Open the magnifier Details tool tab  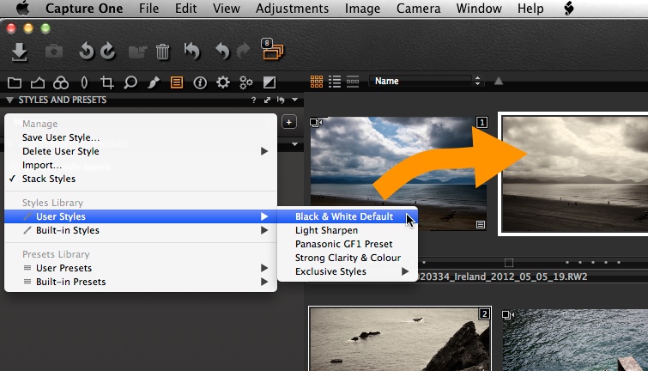[130, 82]
